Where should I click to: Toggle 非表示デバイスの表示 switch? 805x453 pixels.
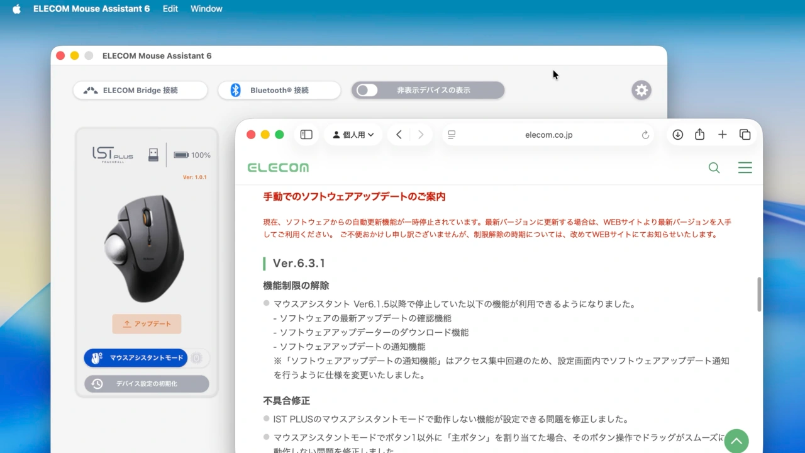pyautogui.click(x=367, y=90)
